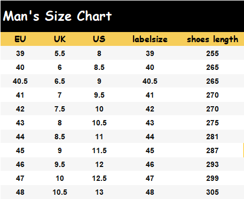This screenshot has width=244, height=199.
Task: Click the US 10.5 cell
Action: tap(99, 123)
